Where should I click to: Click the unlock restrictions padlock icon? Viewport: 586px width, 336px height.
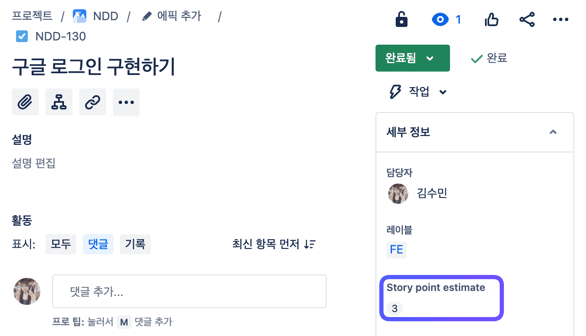click(x=402, y=19)
